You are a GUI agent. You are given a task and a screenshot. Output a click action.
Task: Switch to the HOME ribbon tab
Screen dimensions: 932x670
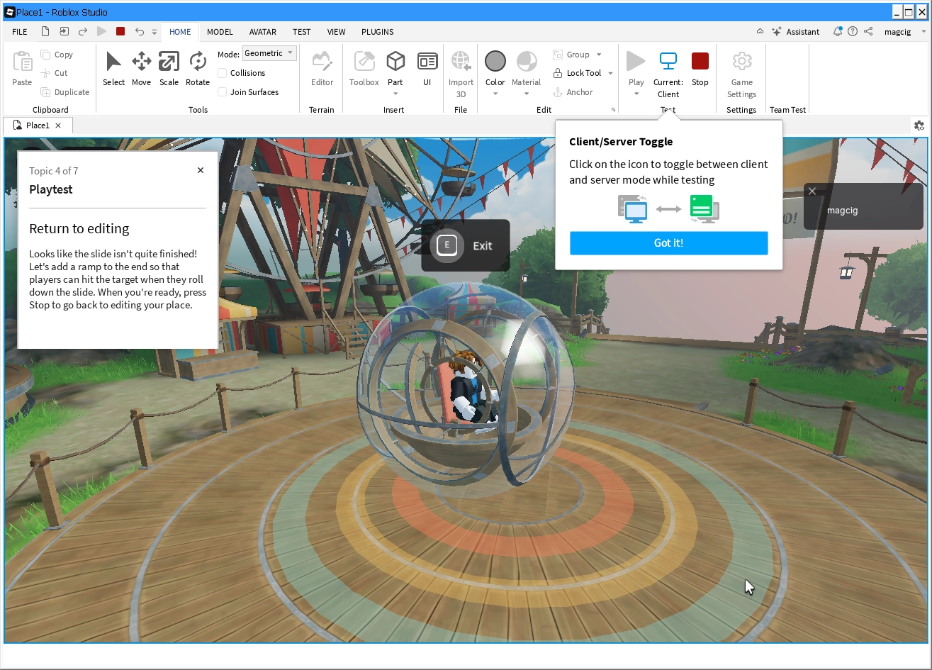coord(180,32)
